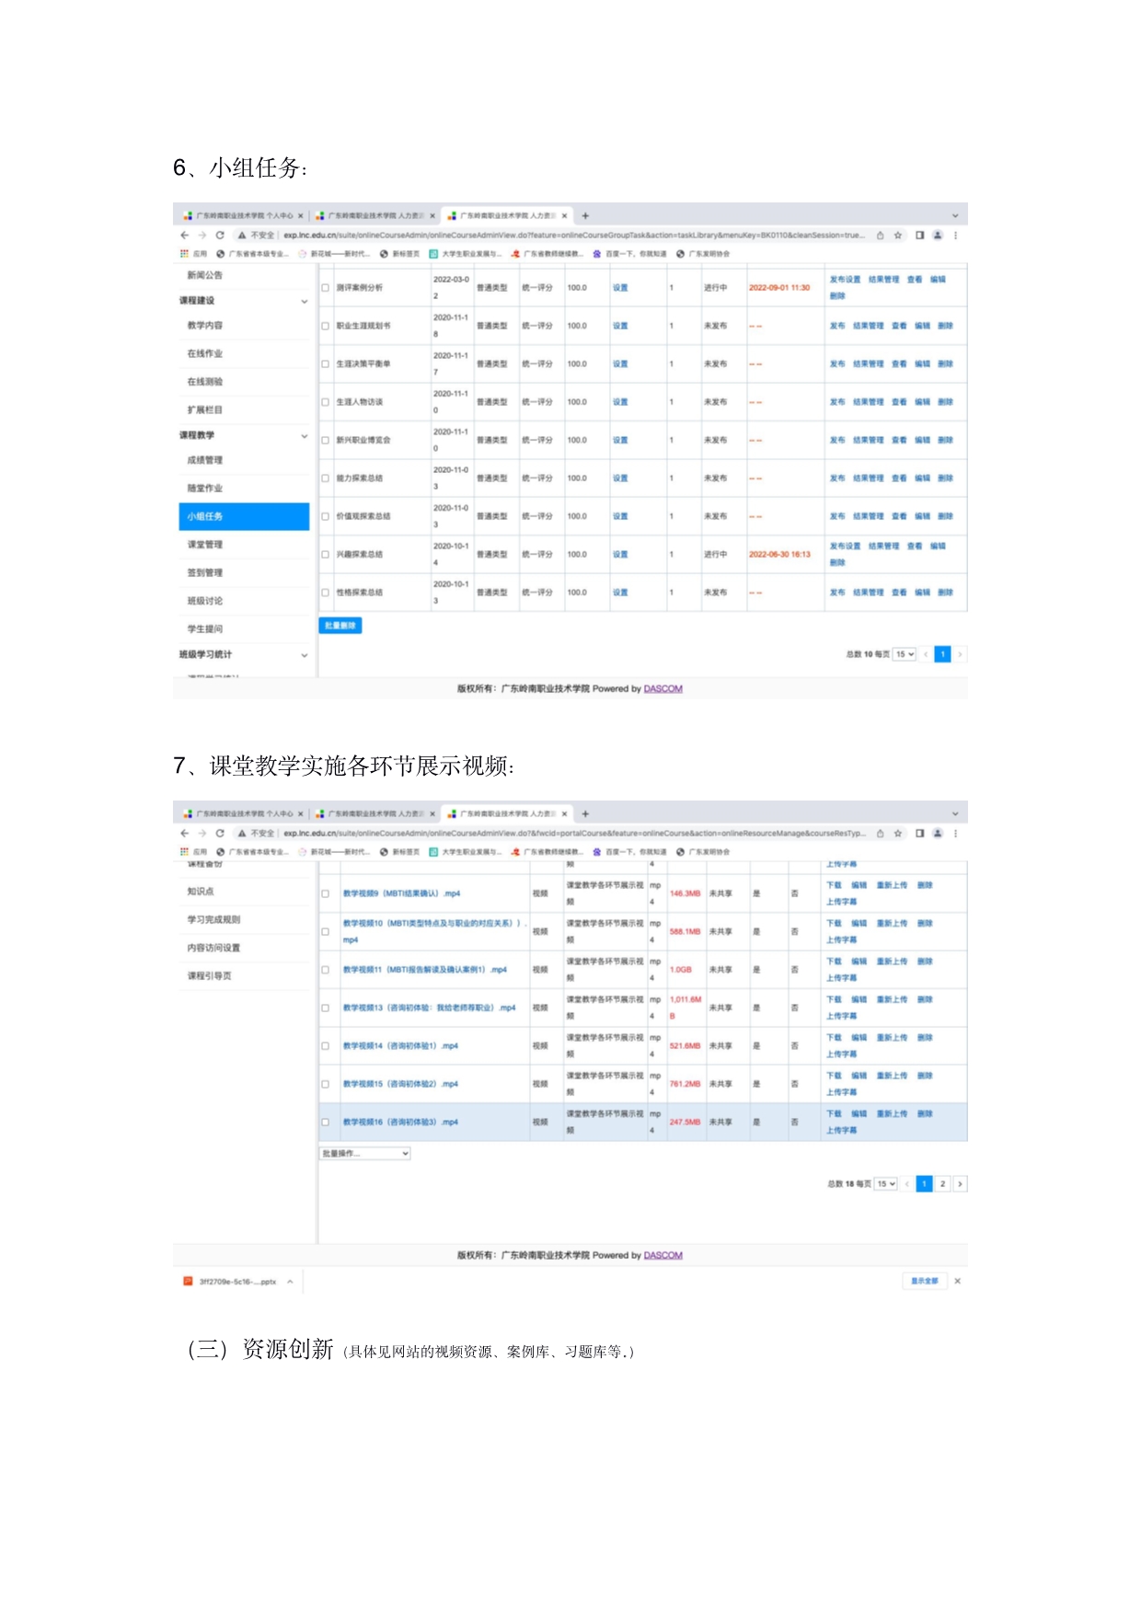Open 内容访问设置 in the sidebar
The width and height of the screenshot is (1141, 1613).
pyautogui.click(x=213, y=948)
